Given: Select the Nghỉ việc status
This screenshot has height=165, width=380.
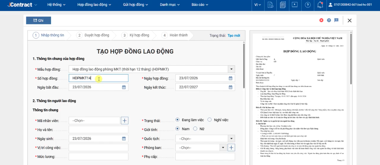Looking at the screenshot, I should pyautogui.click(x=210, y=120).
